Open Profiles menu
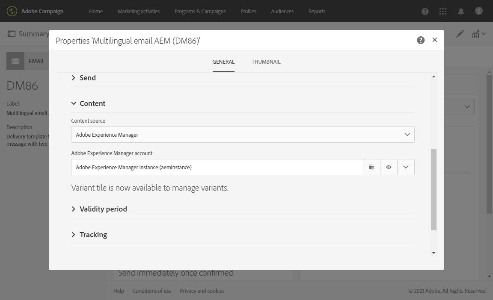This screenshot has width=493, height=300. coord(248,11)
